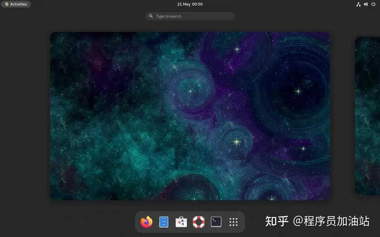The width and height of the screenshot is (380, 237).
Task: Mute audio by clicking the speaker icon
Action: [366, 4]
